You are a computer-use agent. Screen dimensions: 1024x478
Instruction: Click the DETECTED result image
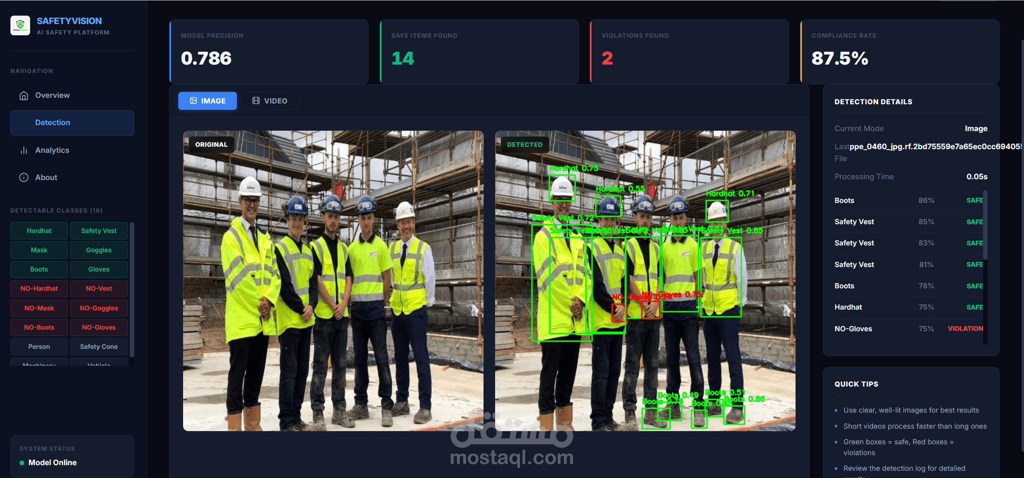coord(645,281)
